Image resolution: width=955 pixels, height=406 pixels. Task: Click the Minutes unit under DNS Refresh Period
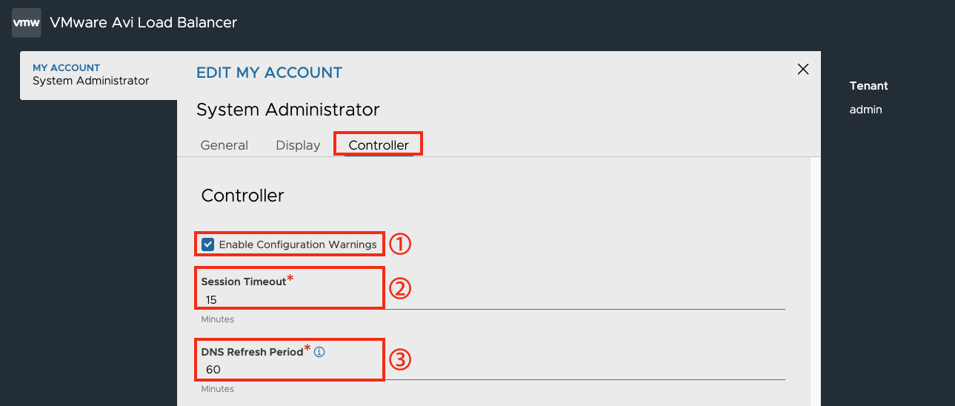click(218, 389)
